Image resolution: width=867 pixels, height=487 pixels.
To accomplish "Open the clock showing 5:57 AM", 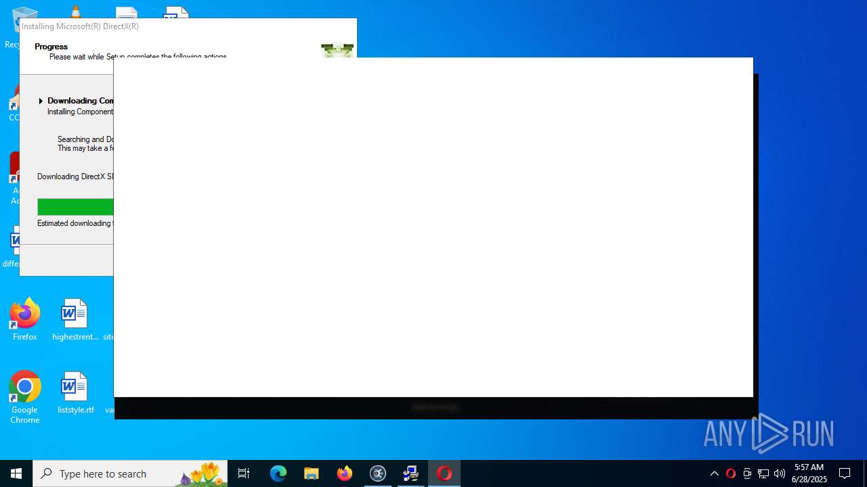I will pyautogui.click(x=809, y=473).
